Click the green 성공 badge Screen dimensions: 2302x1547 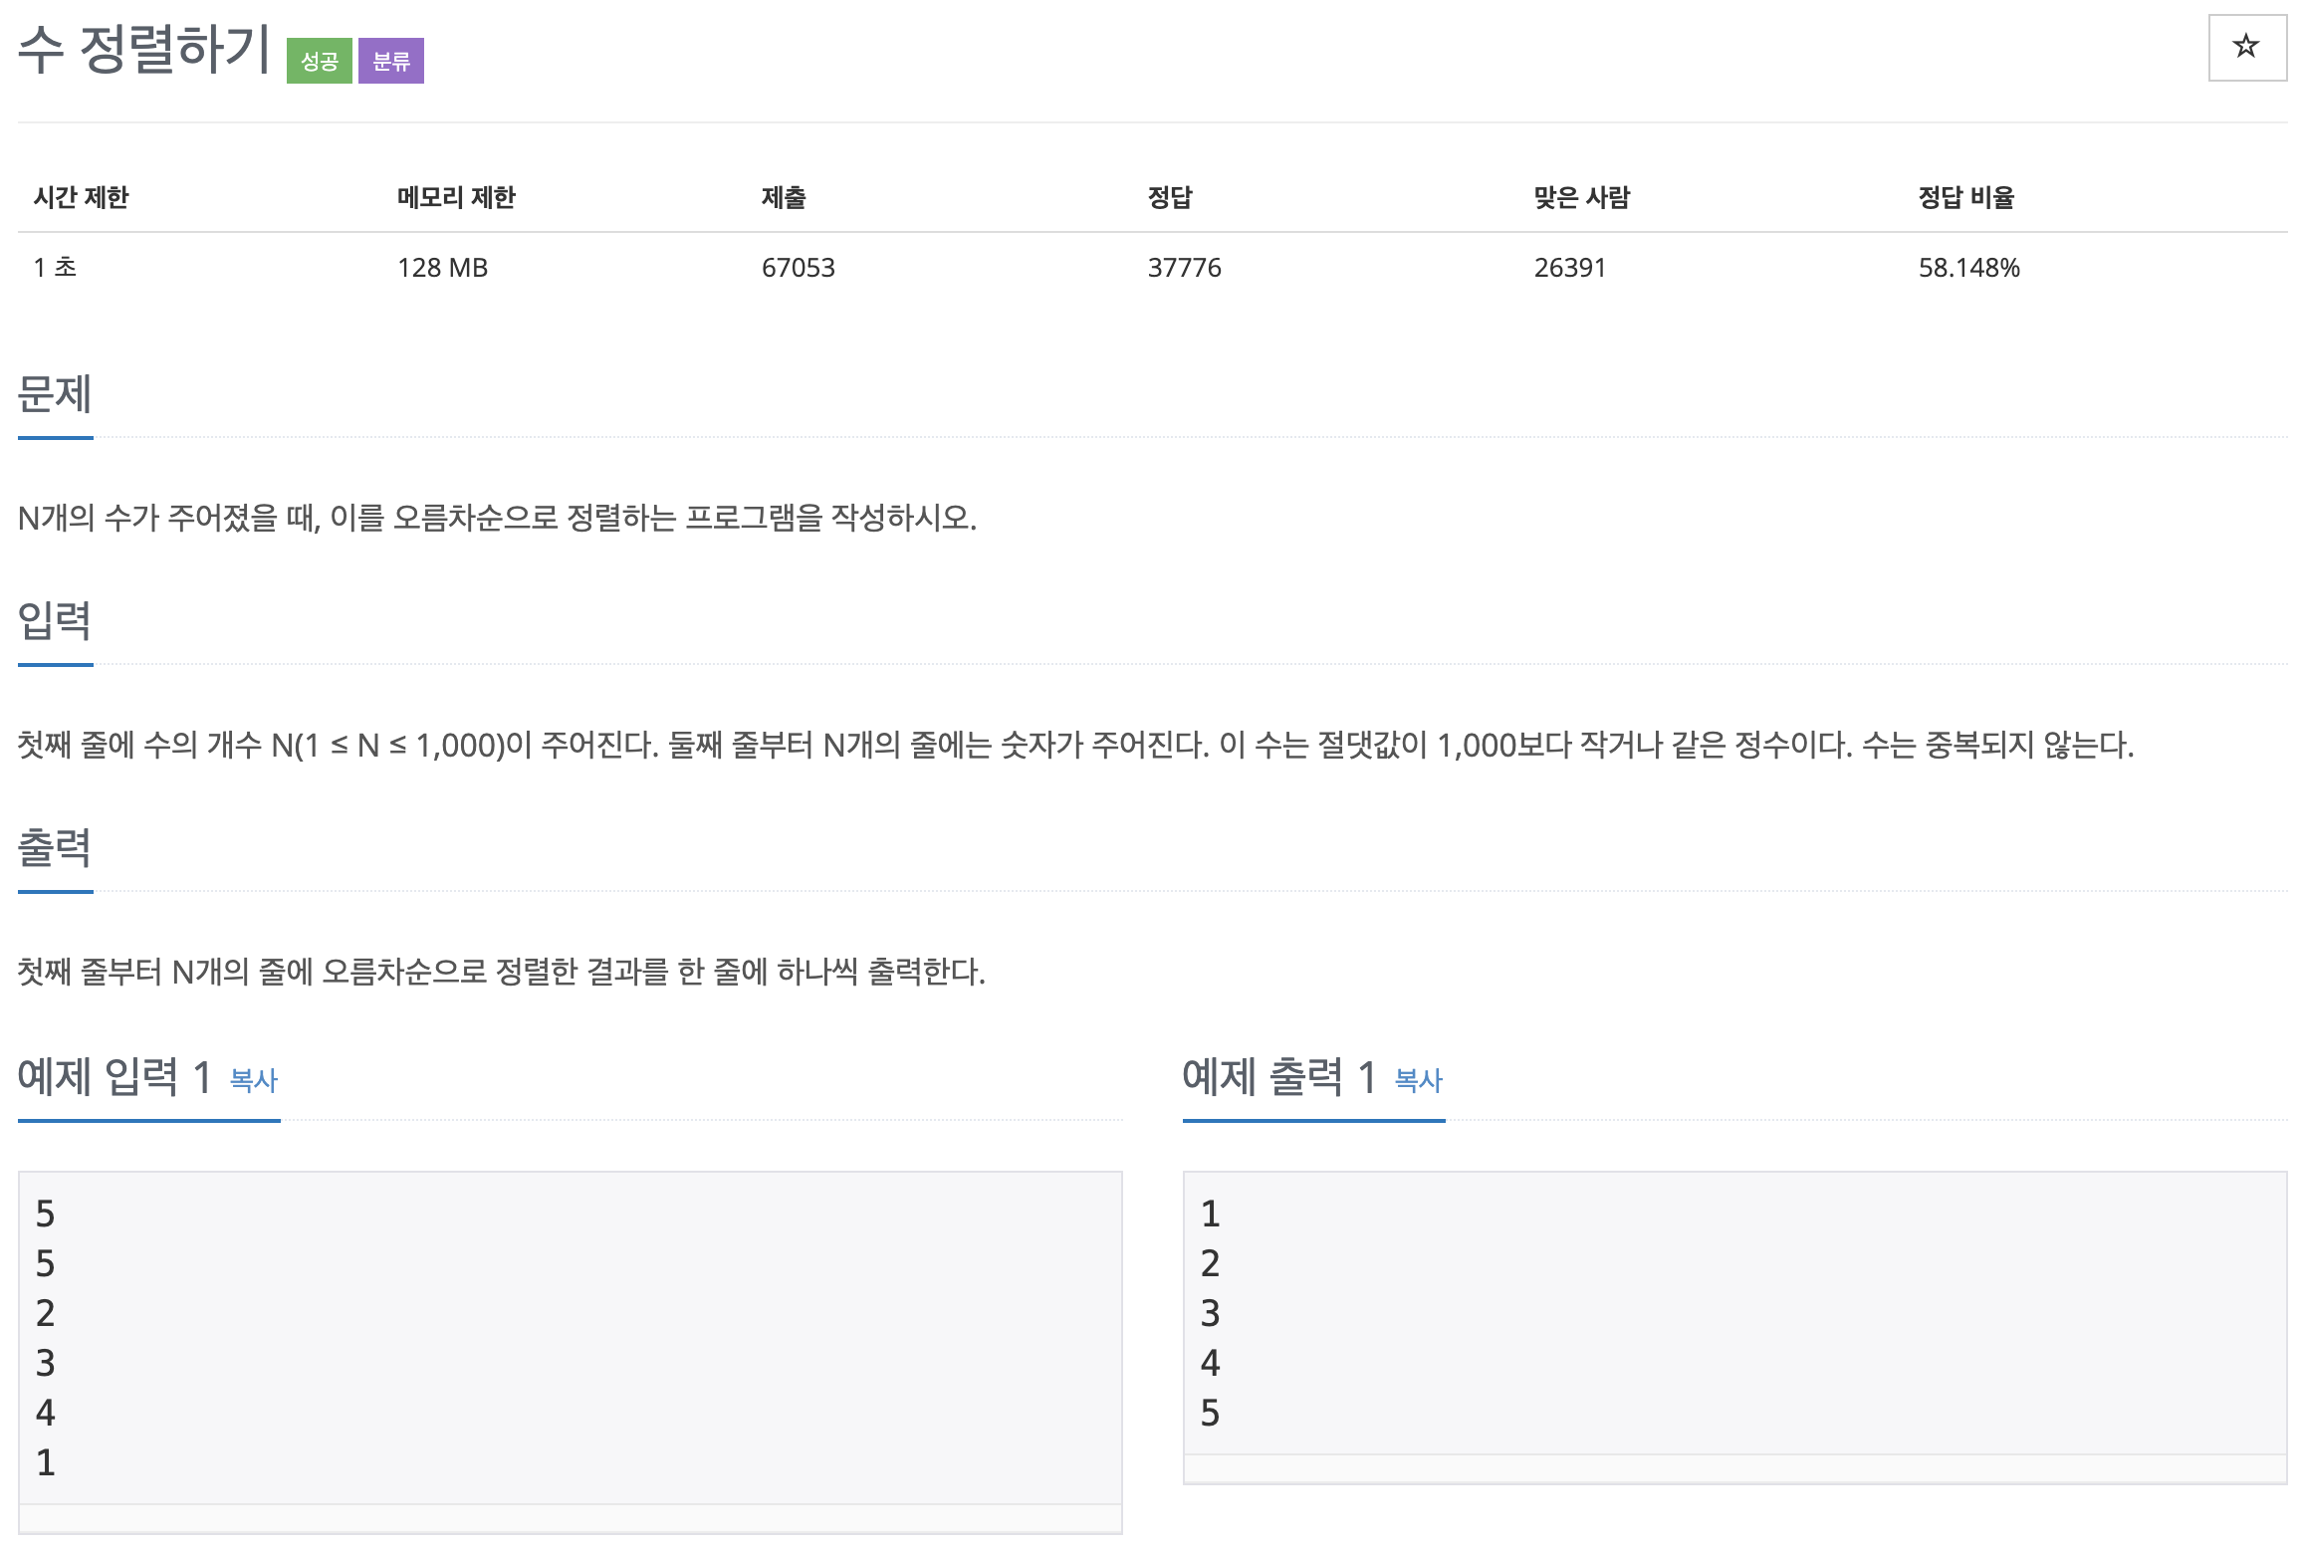coord(319,62)
